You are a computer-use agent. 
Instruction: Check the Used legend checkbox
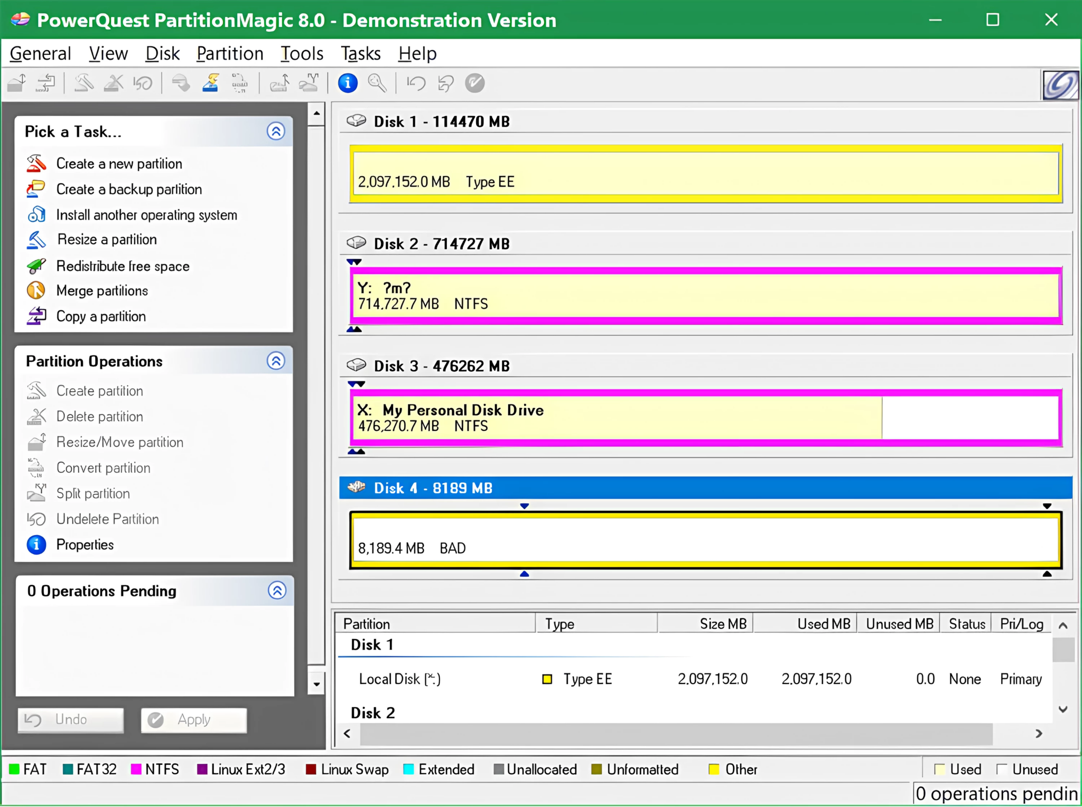939,770
